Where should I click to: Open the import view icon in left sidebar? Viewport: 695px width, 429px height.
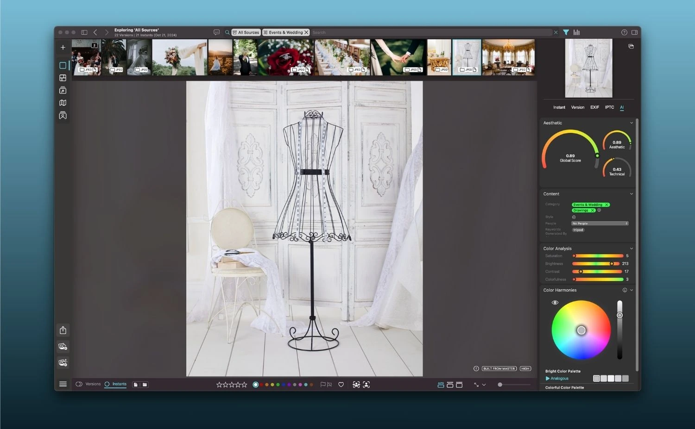tap(63, 90)
